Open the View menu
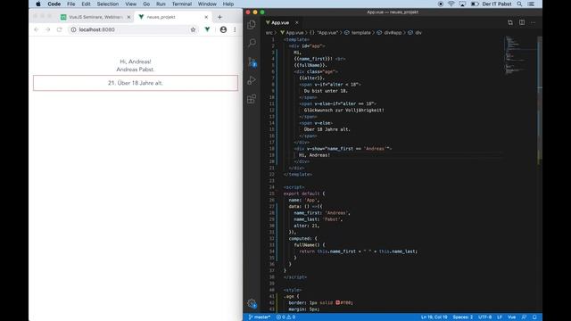The height and width of the screenshot is (321, 571). click(x=131, y=4)
